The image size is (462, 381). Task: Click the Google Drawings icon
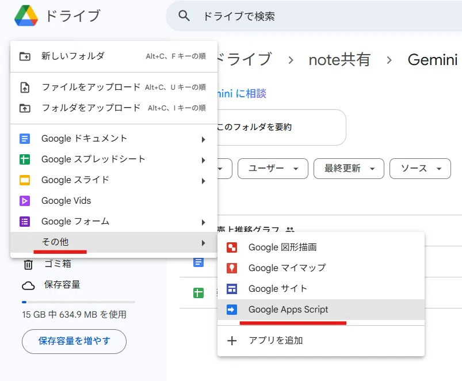pos(232,247)
